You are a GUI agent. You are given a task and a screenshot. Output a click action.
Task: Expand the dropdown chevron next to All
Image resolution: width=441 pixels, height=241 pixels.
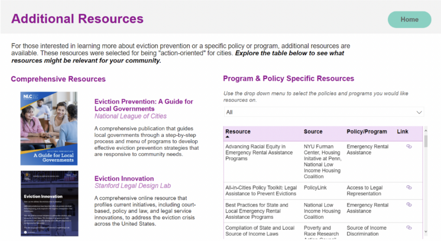point(419,112)
